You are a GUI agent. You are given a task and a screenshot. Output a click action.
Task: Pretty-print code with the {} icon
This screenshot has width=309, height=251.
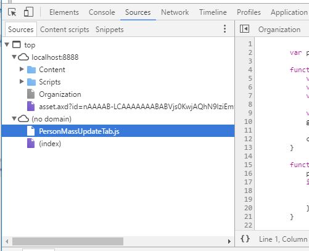[x=245, y=239]
